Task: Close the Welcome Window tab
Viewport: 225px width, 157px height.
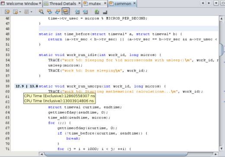Action: pos(40,3)
